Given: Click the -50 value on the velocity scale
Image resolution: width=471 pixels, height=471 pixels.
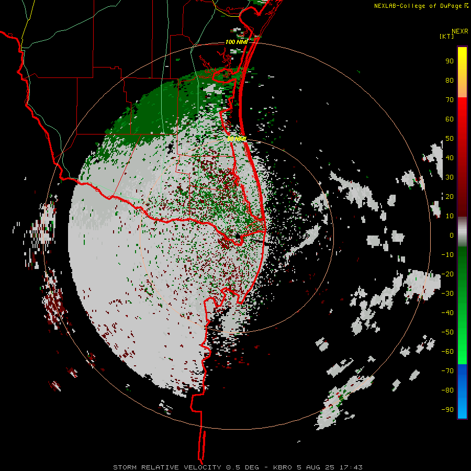Looking at the screenshot, I should pos(447,332).
